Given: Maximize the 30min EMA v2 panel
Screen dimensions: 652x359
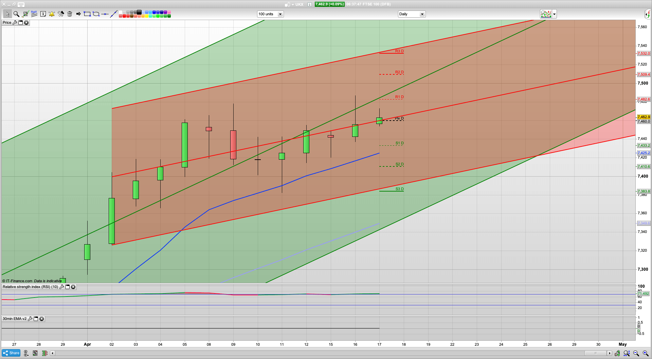Looking at the screenshot, I should tap(36, 319).
